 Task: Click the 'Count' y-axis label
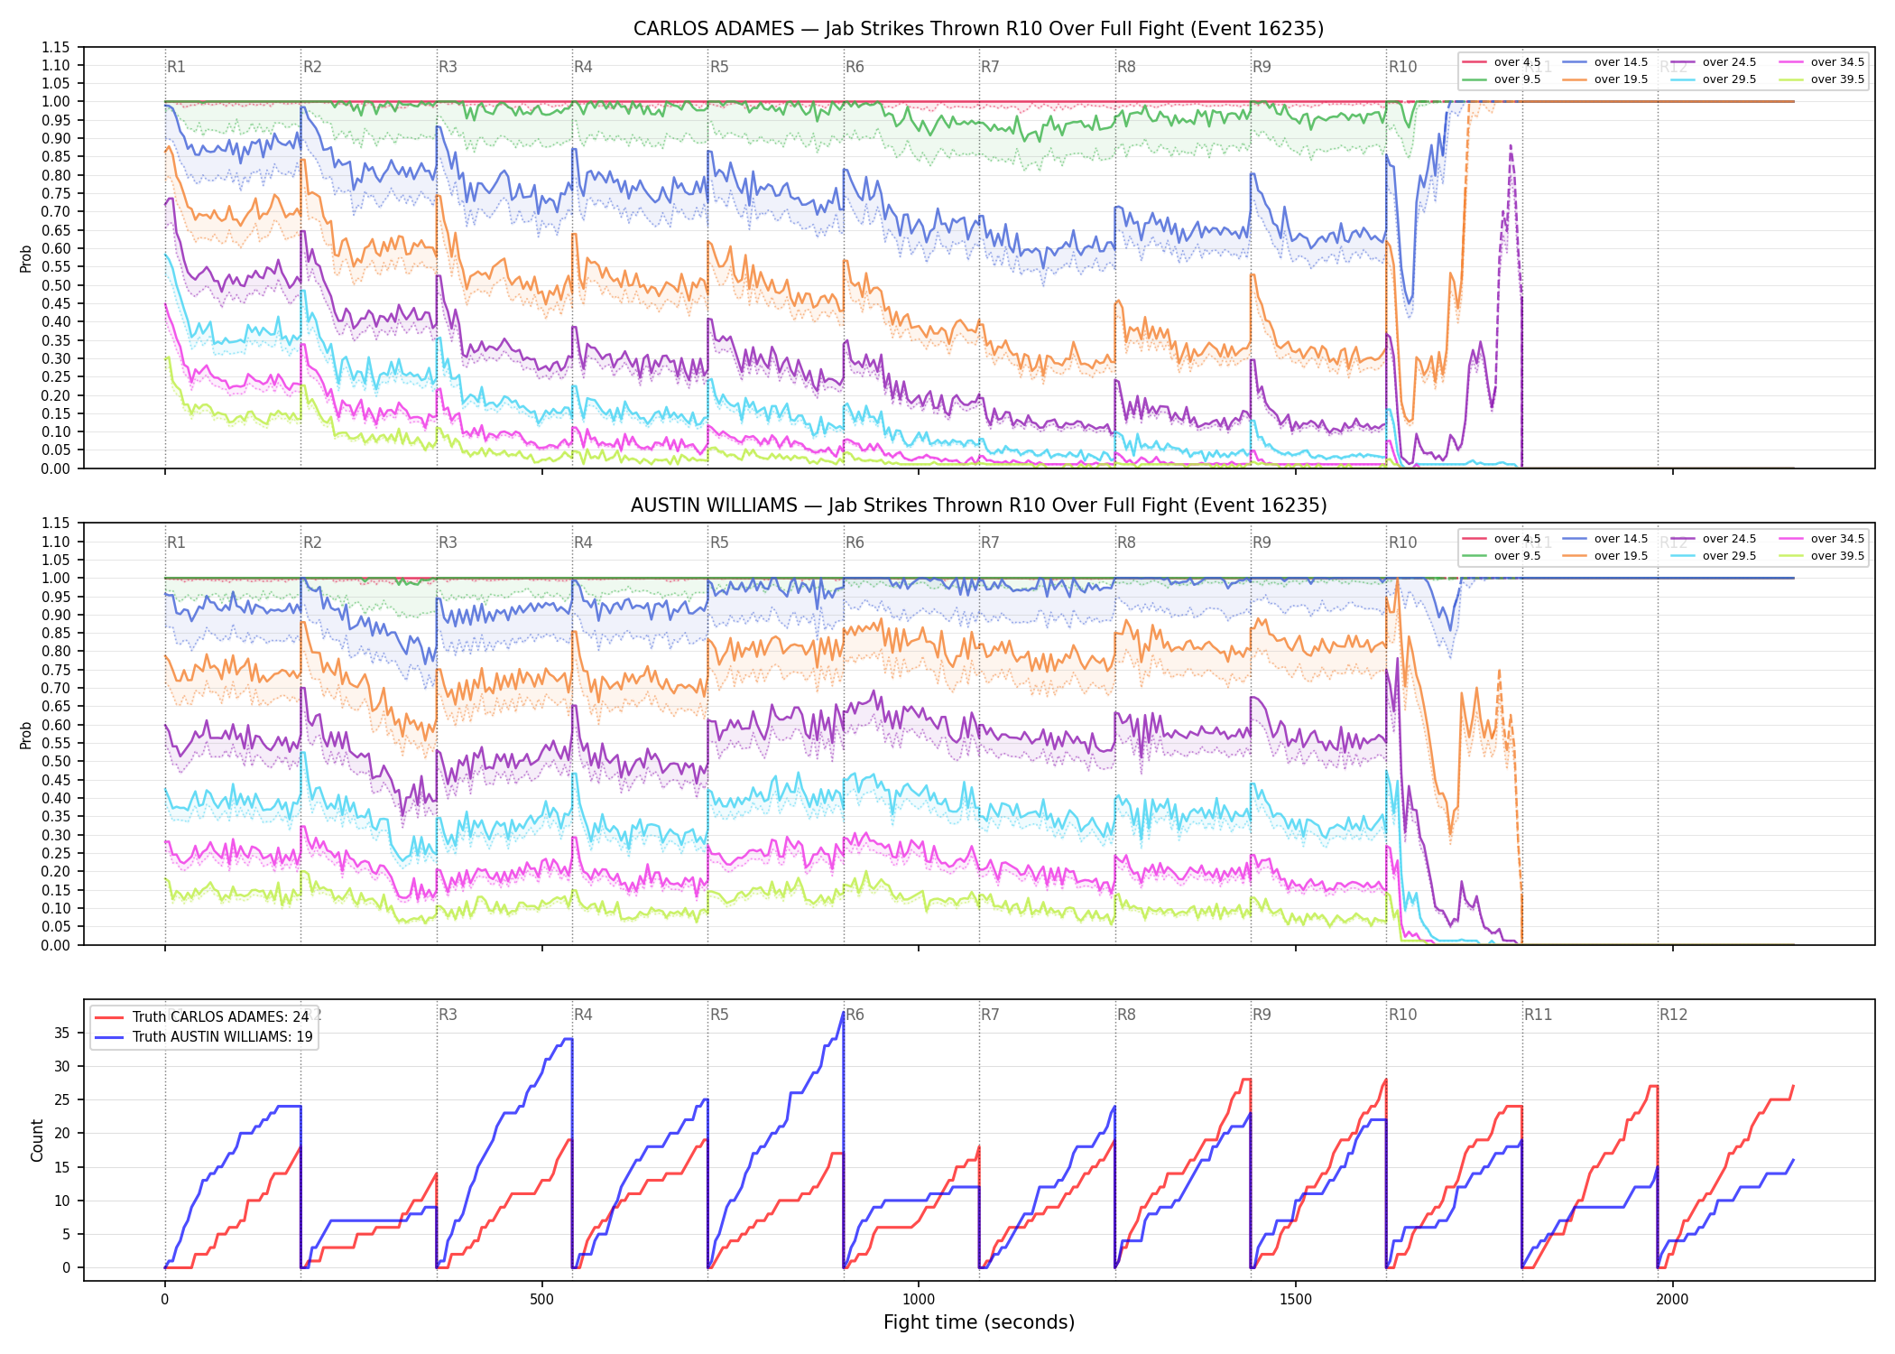coord(37,1140)
